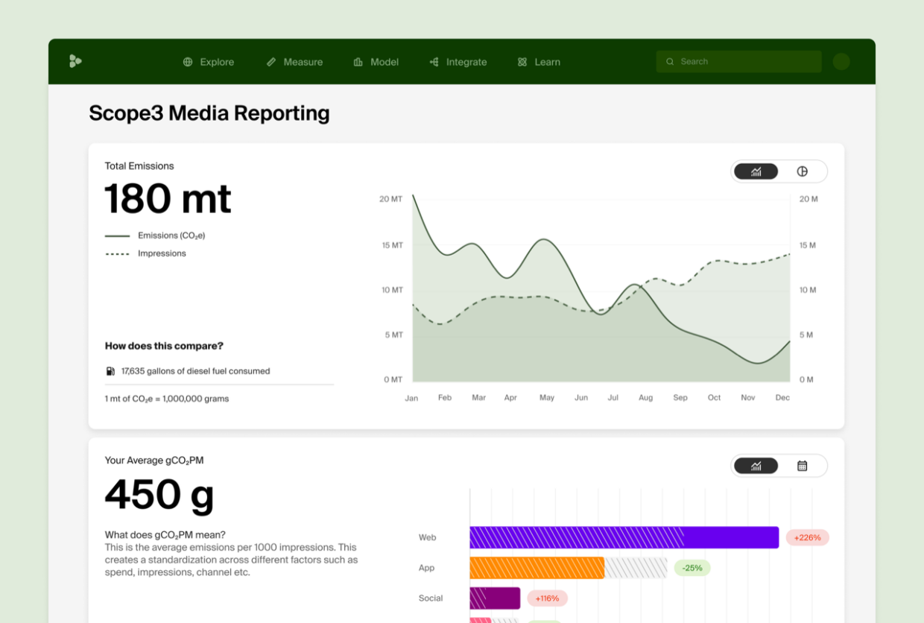Image resolution: width=924 pixels, height=623 pixels.
Task: Select the Learn grid icon in navbar
Action: 521,62
